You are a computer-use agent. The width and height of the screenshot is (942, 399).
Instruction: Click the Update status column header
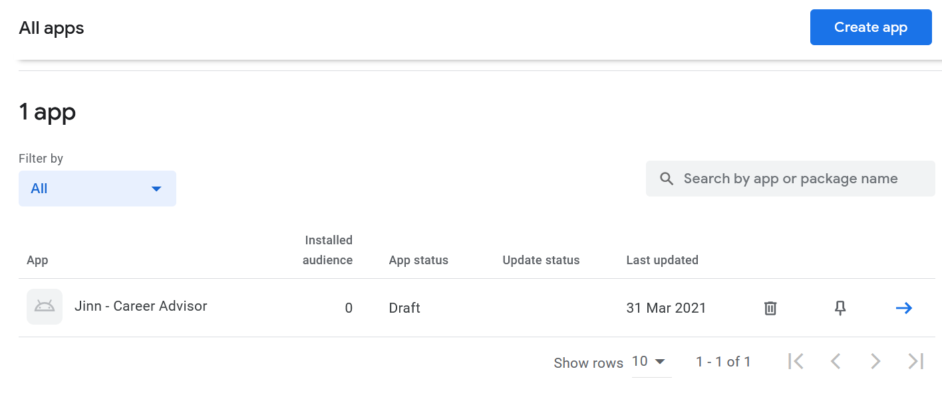[x=541, y=260]
